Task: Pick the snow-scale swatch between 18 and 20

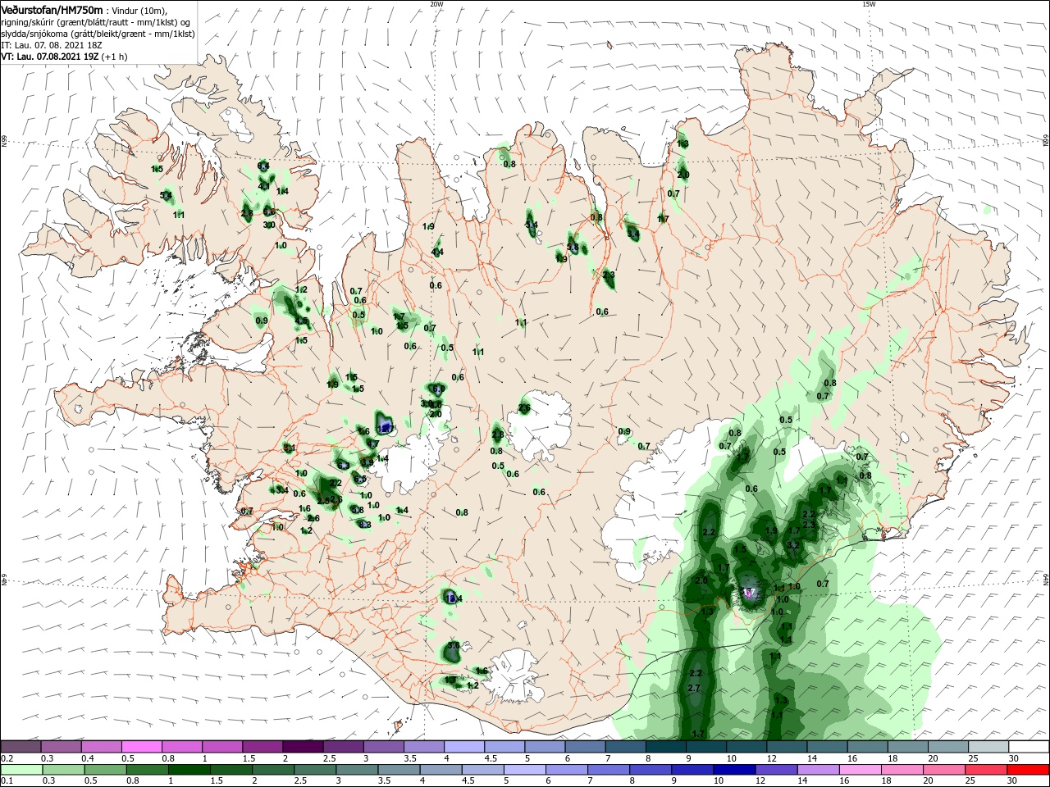Action: 906,746
